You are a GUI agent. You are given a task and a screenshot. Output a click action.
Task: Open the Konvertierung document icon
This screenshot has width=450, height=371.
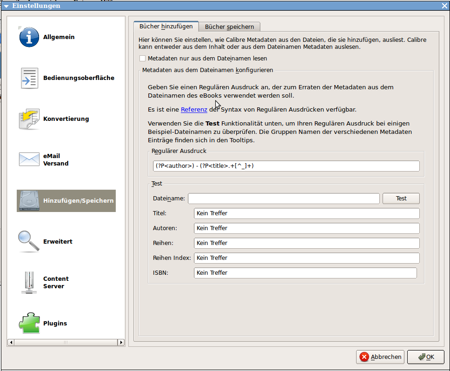click(x=29, y=119)
